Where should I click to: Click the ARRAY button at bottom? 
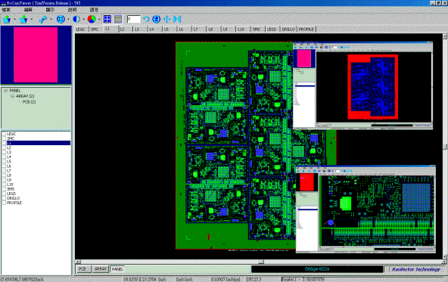(101, 269)
